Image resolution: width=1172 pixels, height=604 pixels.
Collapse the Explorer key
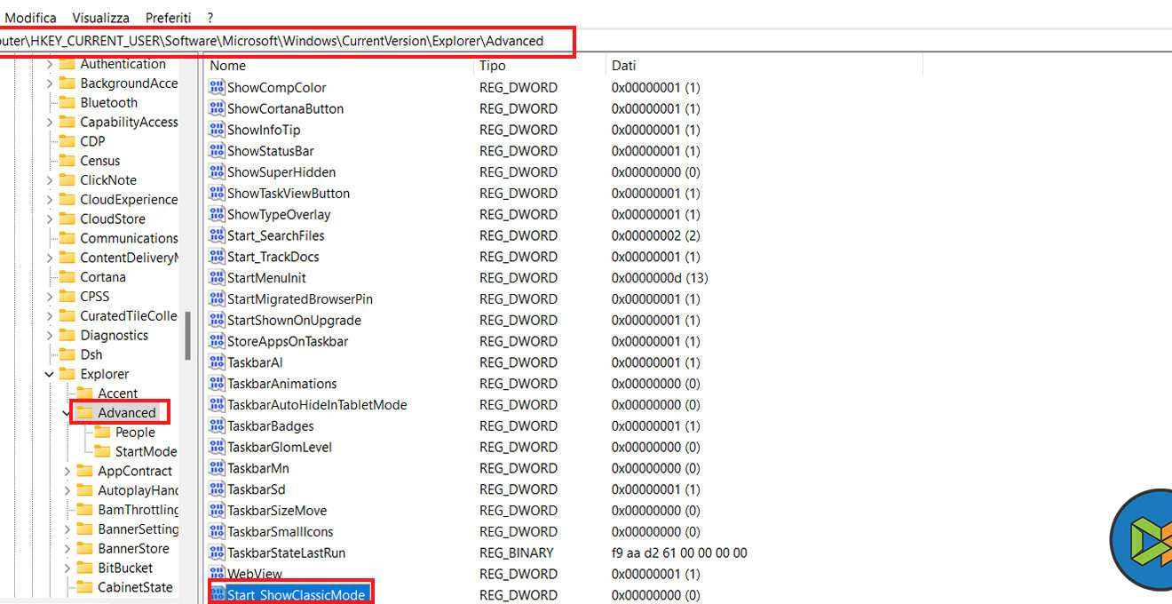point(49,374)
